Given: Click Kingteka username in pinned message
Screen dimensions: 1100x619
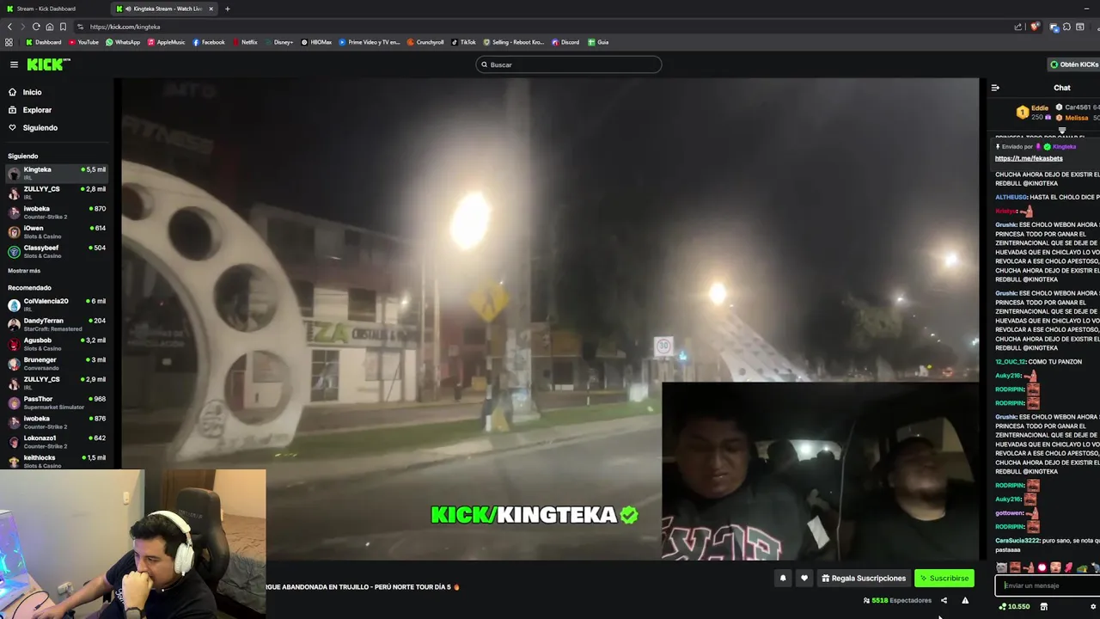Looking at the screenshot, I should [1064, 147].
